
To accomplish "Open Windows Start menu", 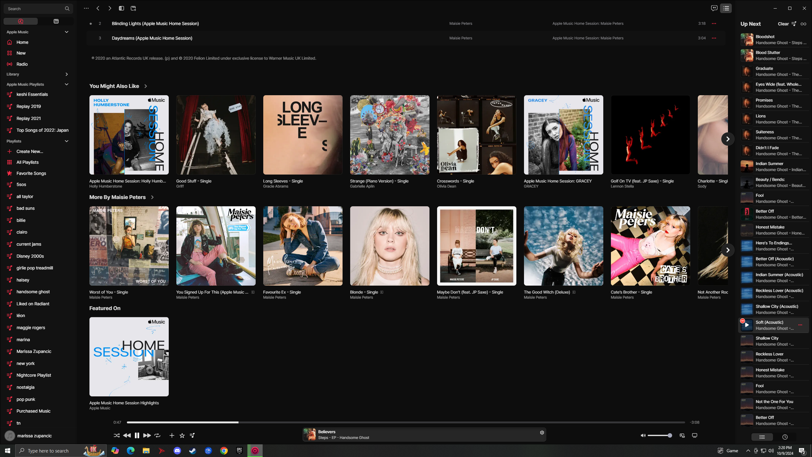I will point(8,451).
